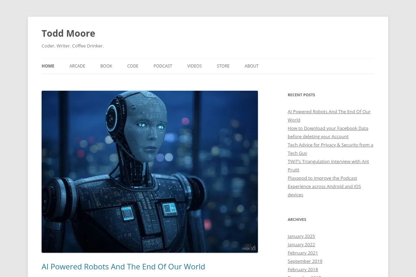Open How to Download your Facebook Data post
This screenshot has width=416, height=277.
(328, 132)
